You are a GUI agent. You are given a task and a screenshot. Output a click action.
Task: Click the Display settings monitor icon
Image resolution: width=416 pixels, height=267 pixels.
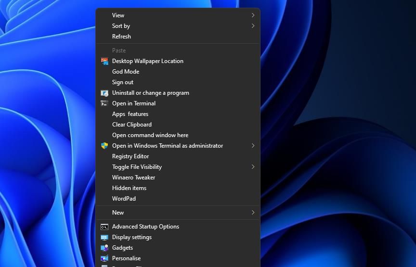(x=104, y=237)
